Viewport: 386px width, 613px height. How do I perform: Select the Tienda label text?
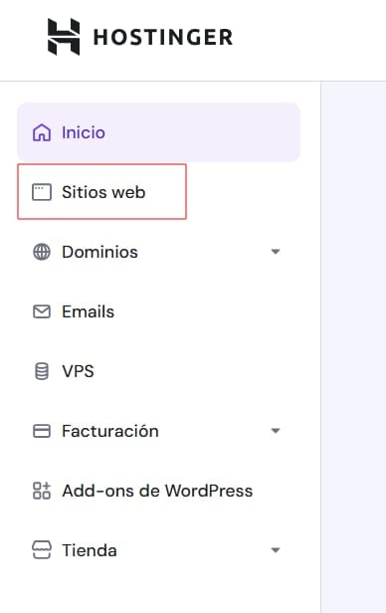click(90, 550)
